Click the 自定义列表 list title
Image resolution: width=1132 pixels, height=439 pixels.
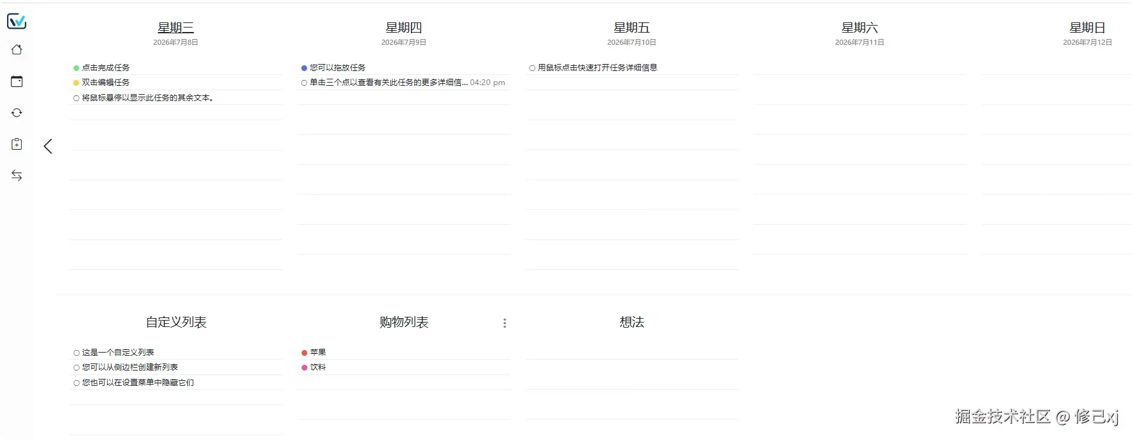coord(176,322)
